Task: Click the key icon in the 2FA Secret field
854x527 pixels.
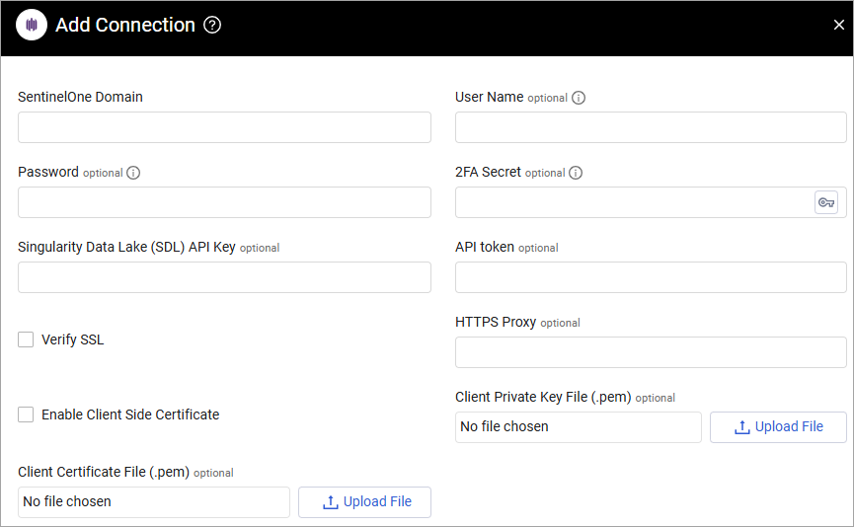Action: tap(826, 202)
